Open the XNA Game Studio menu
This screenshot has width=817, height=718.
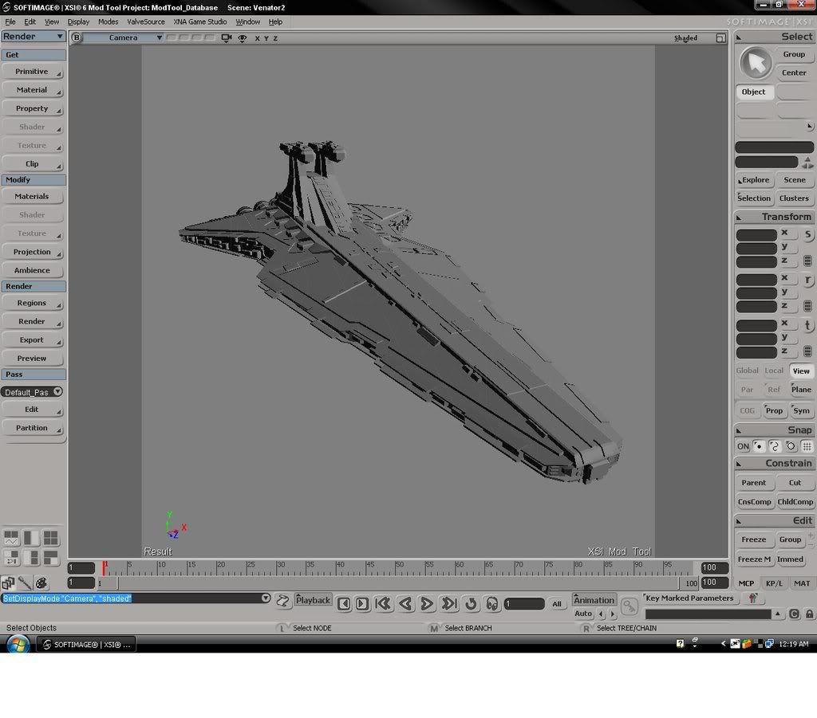[200, 22]
